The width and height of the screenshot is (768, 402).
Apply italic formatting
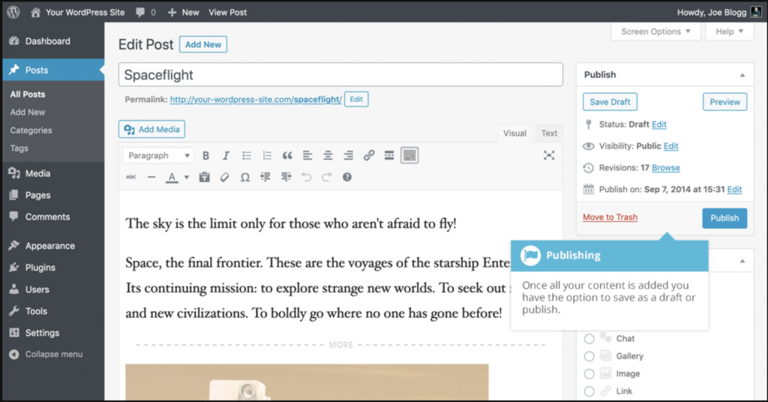[x=226, y=155]
